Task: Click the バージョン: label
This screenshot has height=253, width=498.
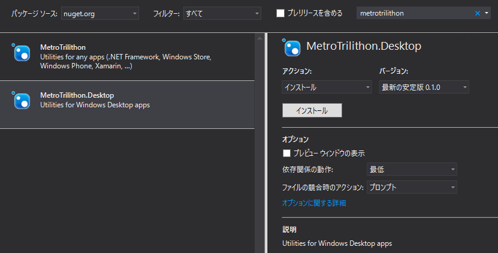Action: point(394,71)
